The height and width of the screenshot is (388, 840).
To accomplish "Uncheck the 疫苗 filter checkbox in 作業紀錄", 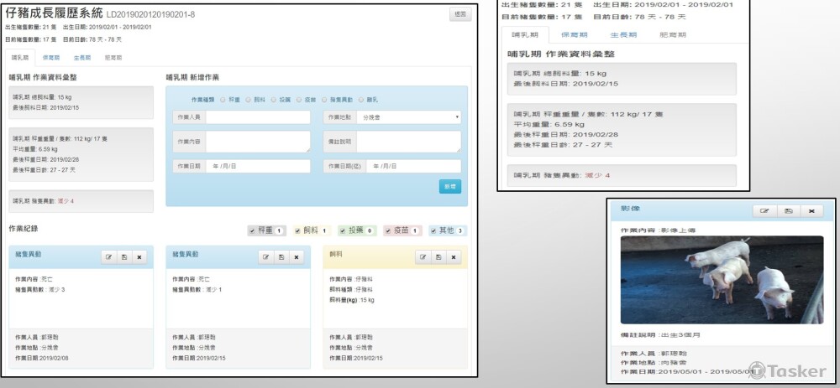I will [389, 230].
